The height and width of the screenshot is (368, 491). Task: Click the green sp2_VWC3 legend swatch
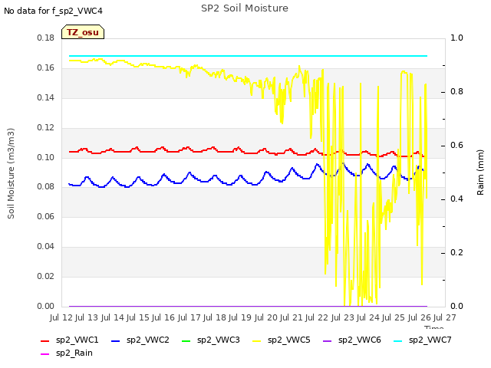click(x=186, y=340)
